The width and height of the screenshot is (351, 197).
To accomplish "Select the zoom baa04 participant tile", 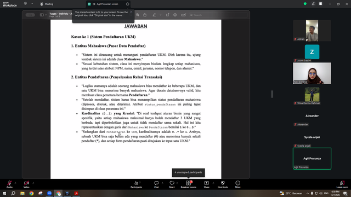I will tap(312, 52).
